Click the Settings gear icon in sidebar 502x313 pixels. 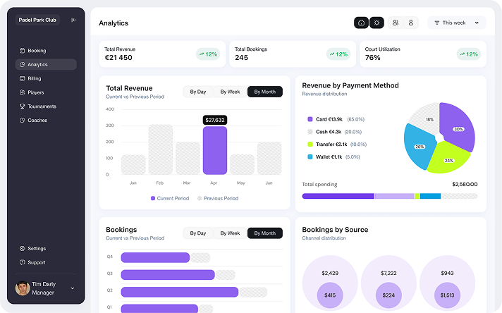(22, 248)
